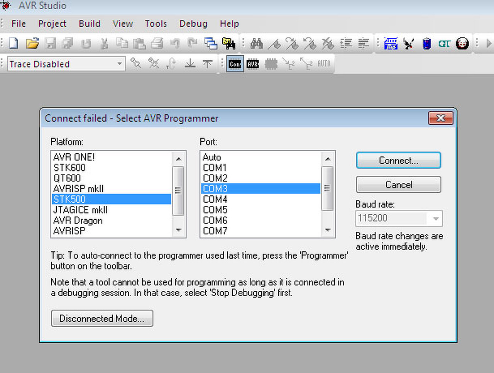Image resolution: width=494 pixels, height=373 pixels.
Task: Select QT600 platform
Action: pos(112,178)
